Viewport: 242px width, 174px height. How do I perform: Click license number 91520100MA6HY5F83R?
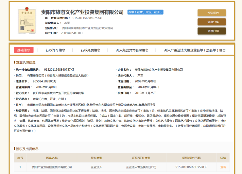click(191, 167)
